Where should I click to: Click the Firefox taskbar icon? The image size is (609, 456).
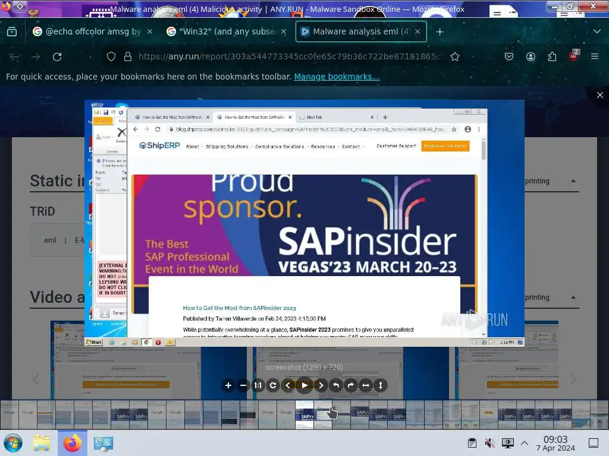tap(73, 443)
